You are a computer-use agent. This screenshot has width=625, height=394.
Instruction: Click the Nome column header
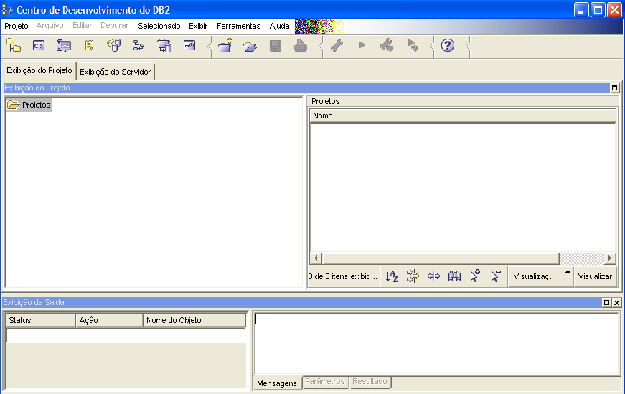pos(463,116)
